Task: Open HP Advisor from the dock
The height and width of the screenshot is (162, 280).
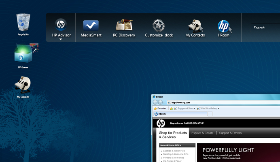Action: [61, 25]
